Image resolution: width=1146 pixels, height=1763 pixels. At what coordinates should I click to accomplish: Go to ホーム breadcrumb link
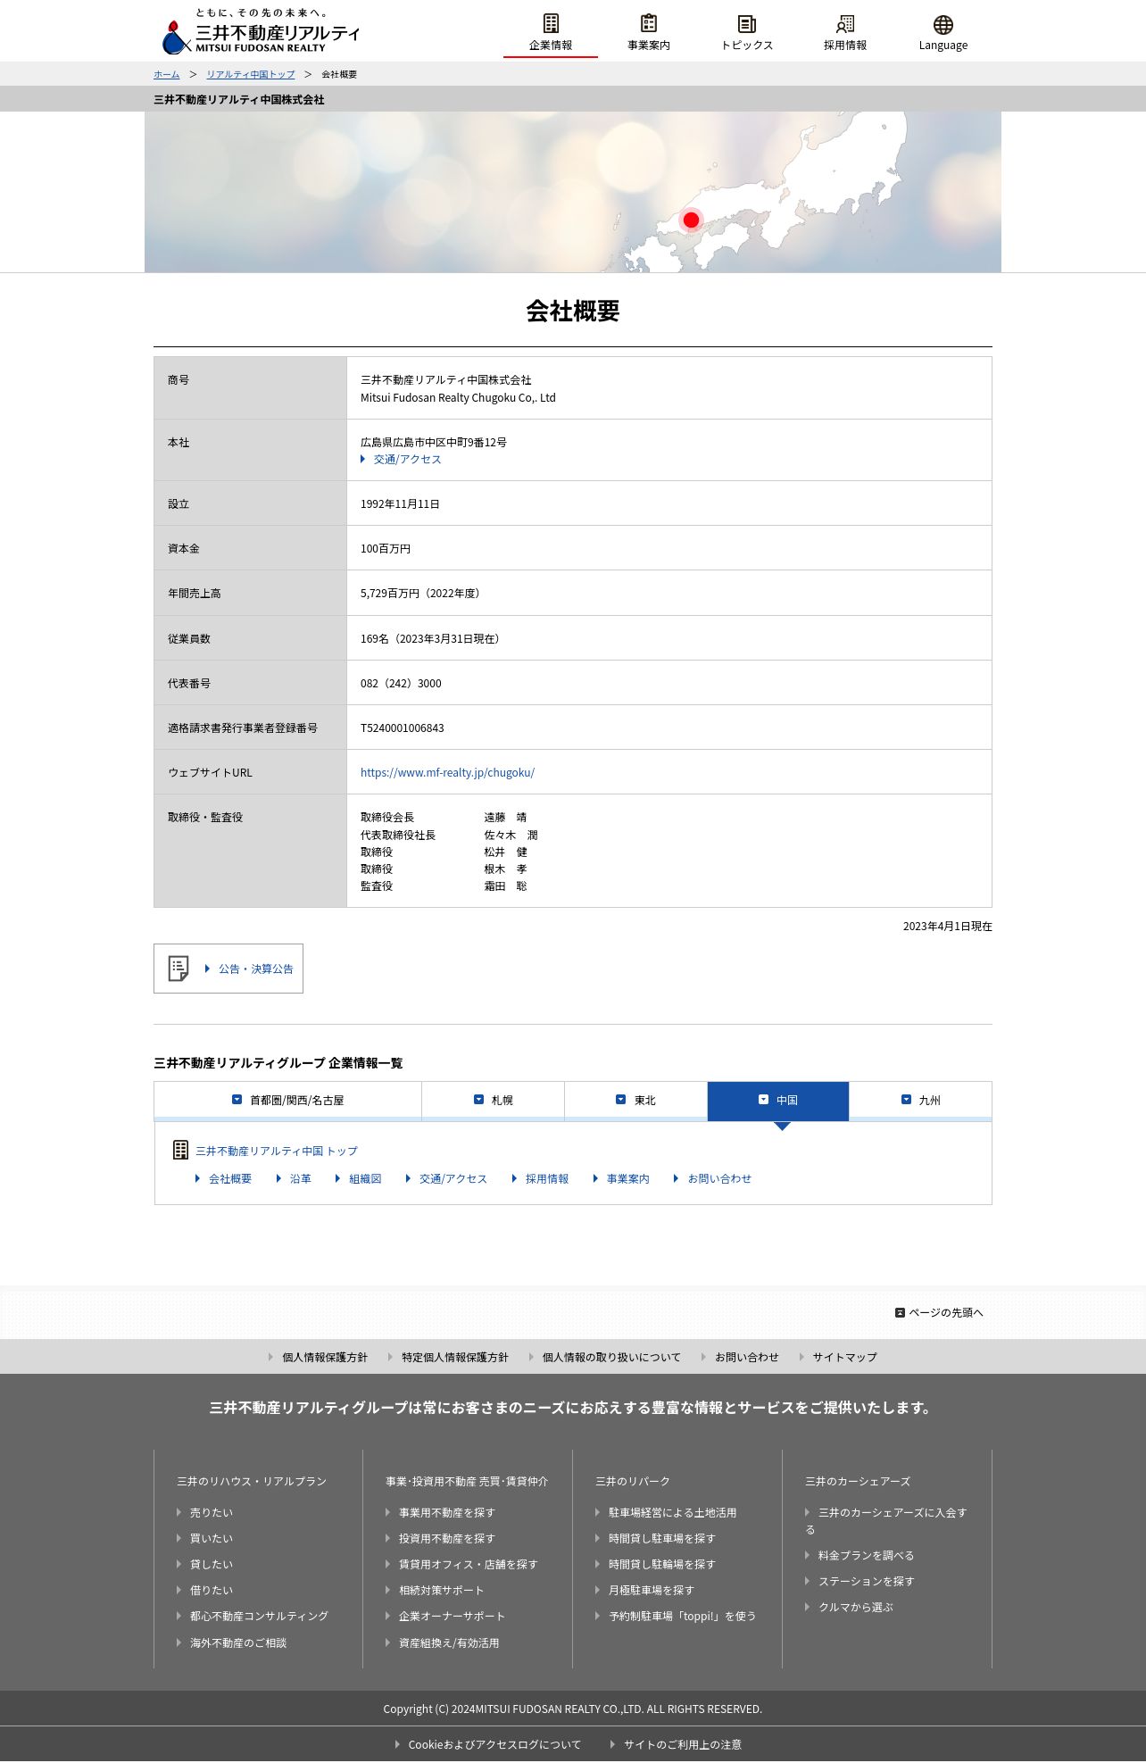tap(166, 74)
